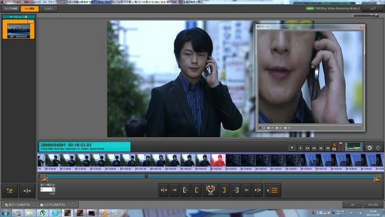Screen dimensions: 385x217
Task: Play the video preview
Action: tap(292, 148)
